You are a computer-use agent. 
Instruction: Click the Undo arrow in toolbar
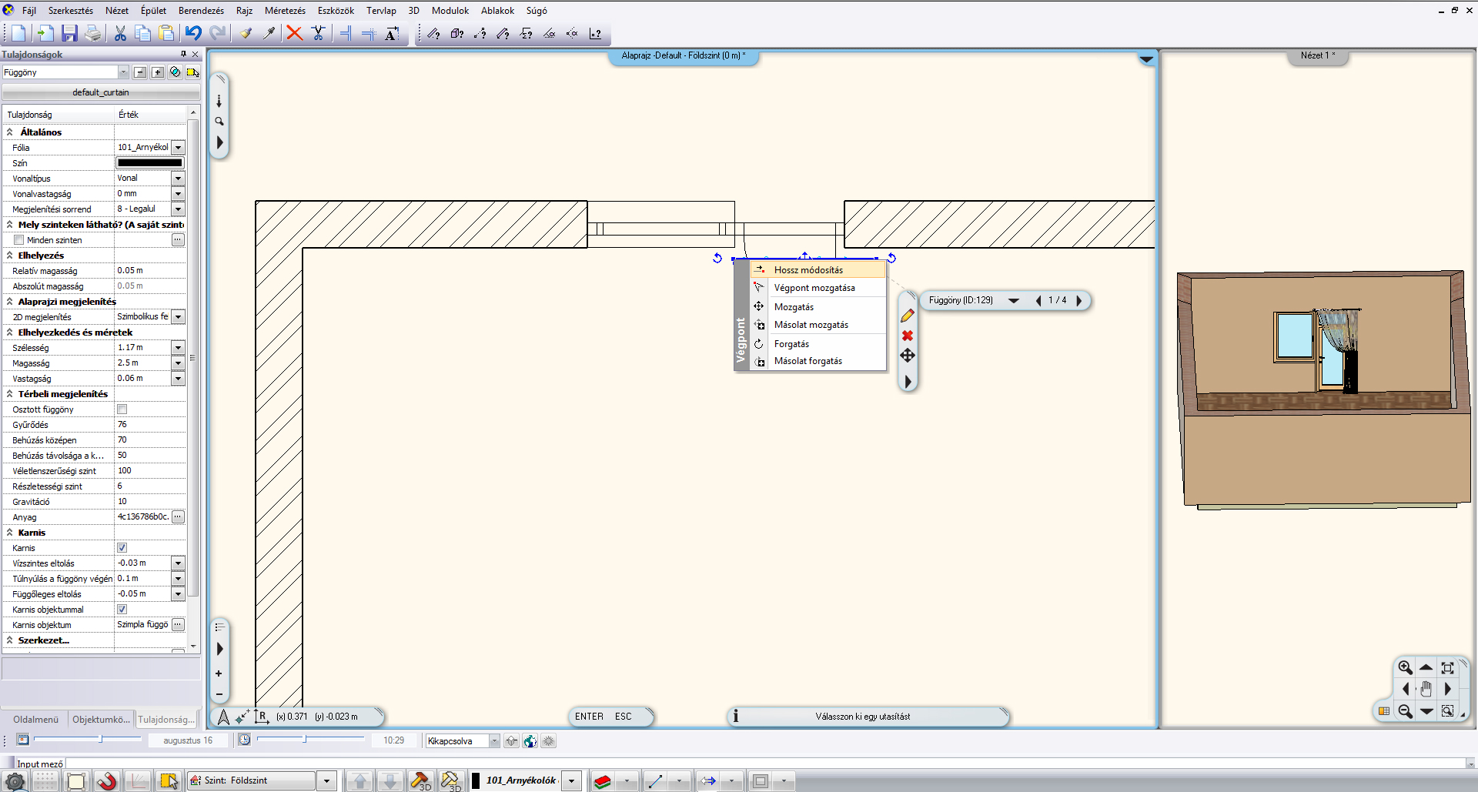pyautogui.click(x=193, y=33)
